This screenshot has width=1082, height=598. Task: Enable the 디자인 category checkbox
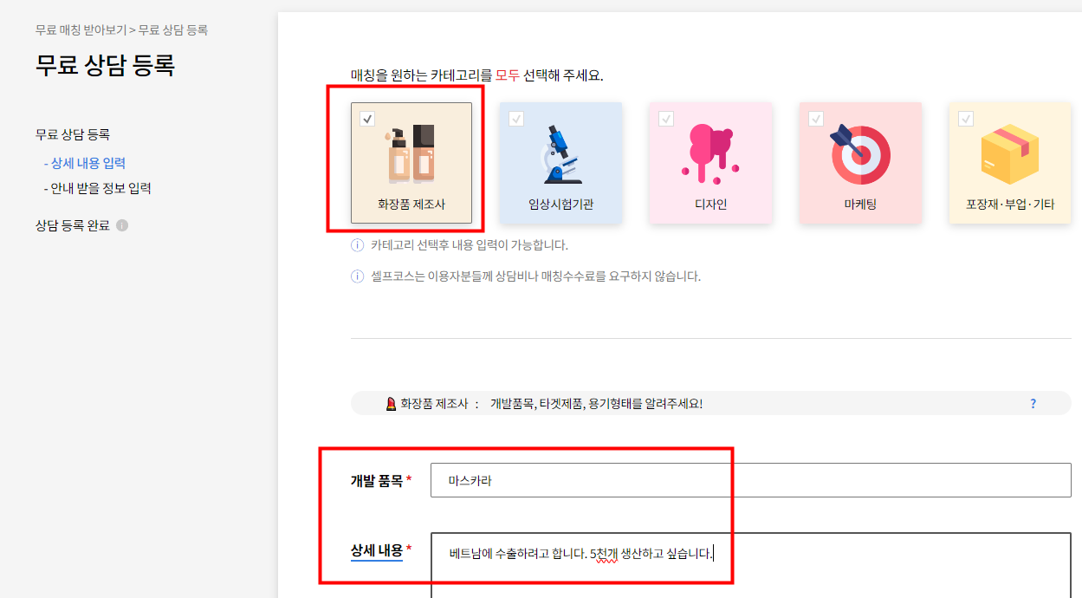[666, 119]
